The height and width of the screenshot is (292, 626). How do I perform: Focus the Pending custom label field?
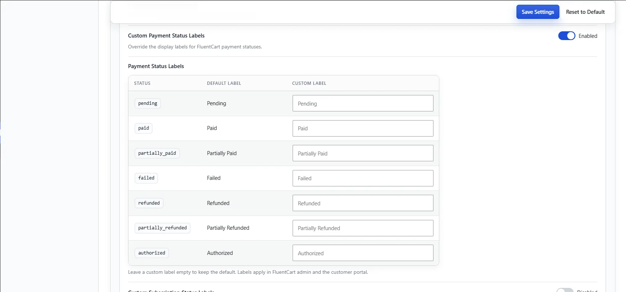click(363, 103)
